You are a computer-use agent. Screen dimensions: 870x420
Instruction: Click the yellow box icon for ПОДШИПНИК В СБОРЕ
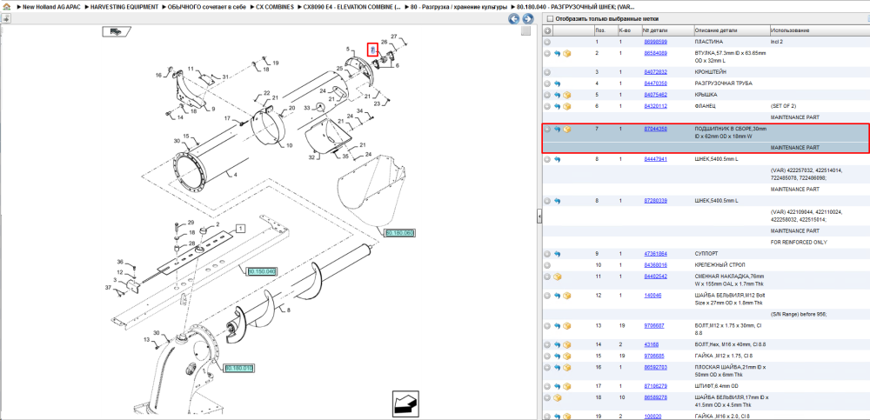(x=567, y=130)
